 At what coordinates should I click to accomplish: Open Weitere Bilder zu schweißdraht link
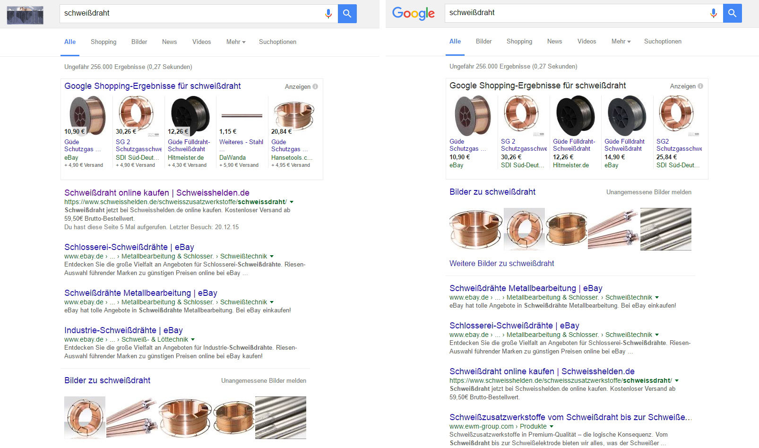501,264
